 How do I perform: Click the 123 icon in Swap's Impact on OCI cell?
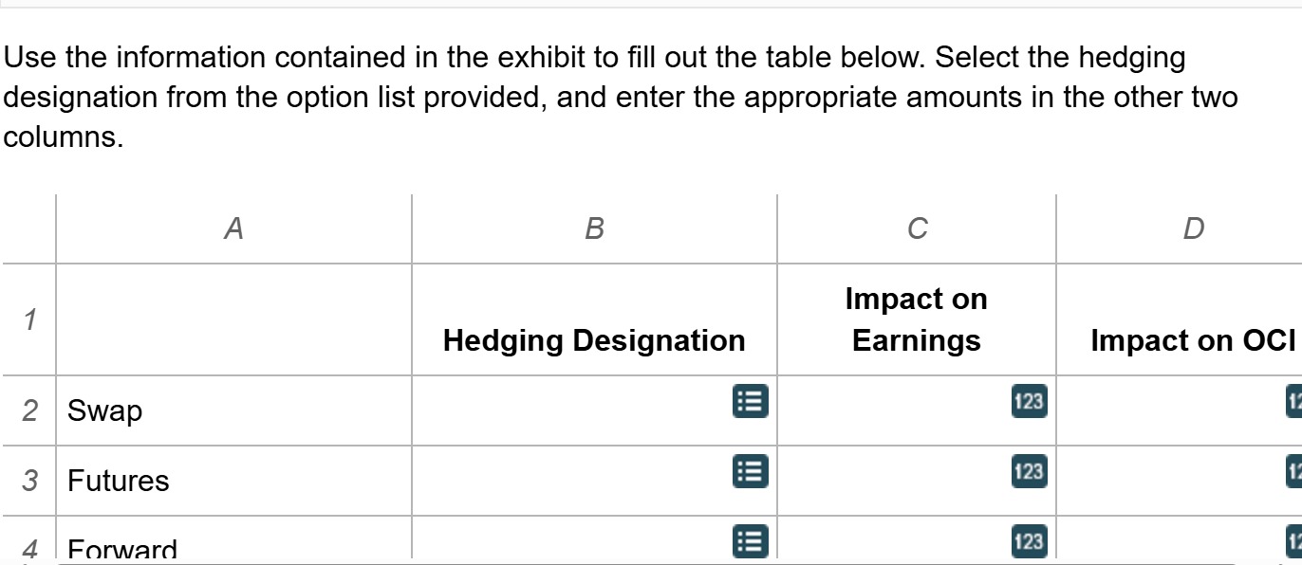pos(1294,402)
